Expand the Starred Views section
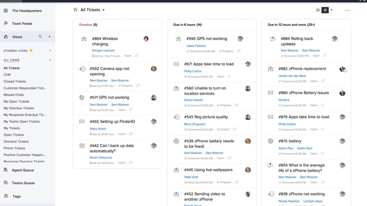Screen dimensions: 367x206 pyautogui.click(x=50, y=51)
